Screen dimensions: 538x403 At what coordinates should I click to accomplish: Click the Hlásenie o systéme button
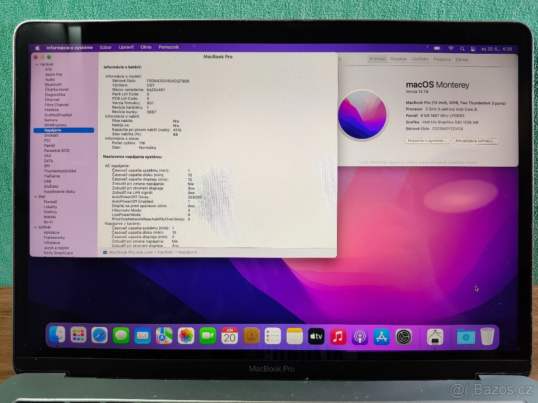[x=427, y=141]
